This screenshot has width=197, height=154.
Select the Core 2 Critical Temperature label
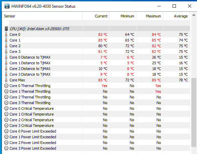pos(31,120)
